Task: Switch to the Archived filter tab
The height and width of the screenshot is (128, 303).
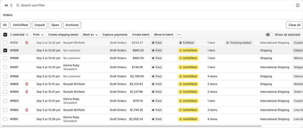Action: tap(72, 25)
